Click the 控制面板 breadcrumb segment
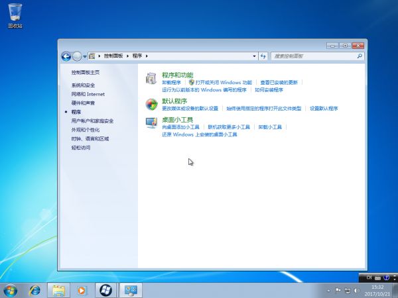The image size is (398, 298). 113,56
